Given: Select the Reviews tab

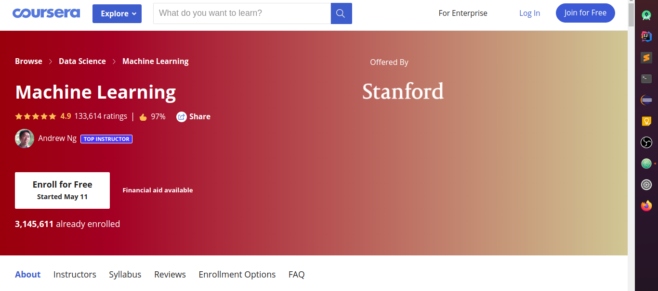Looking at the screenshot, I should [170, 275].
